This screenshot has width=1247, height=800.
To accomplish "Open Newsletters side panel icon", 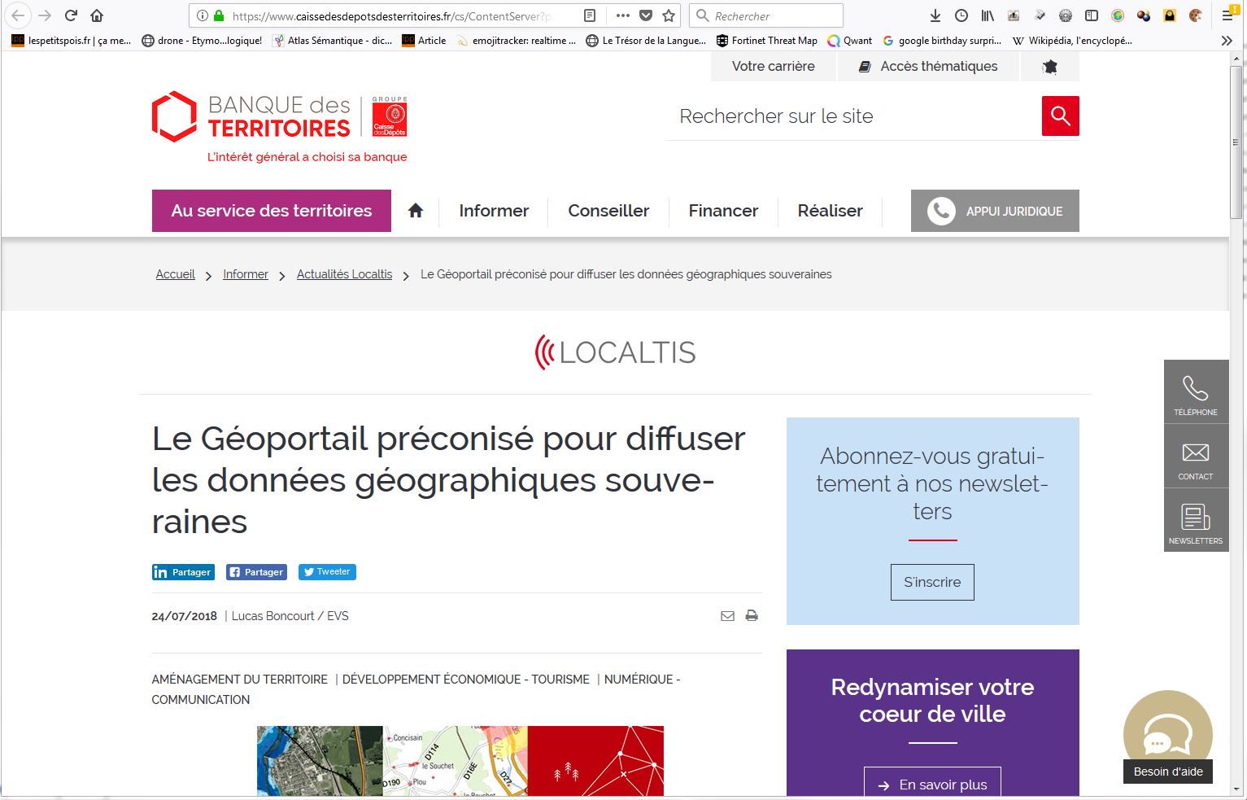I will coord(1195,521).
